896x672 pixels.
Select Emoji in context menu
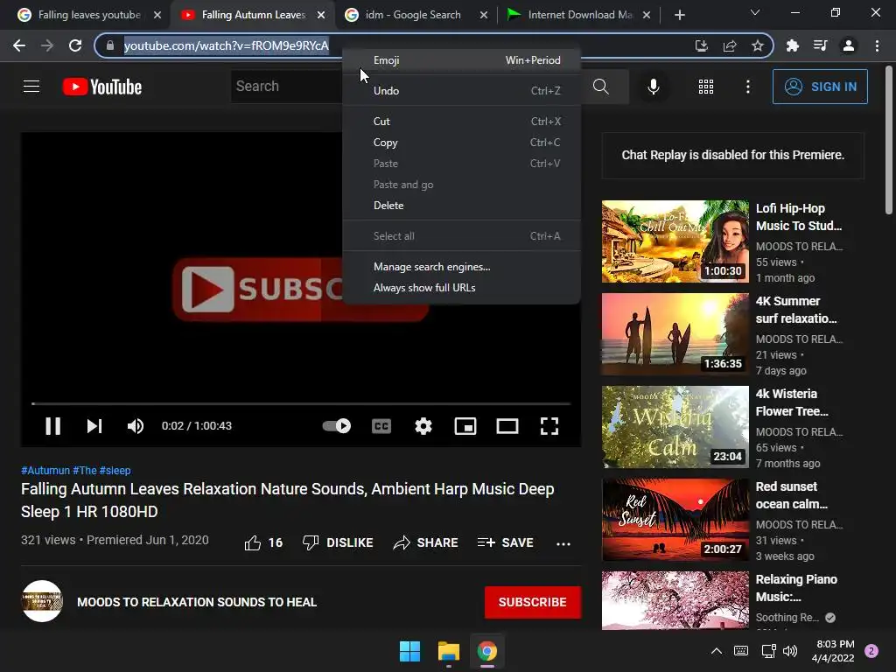pos(462,60)
